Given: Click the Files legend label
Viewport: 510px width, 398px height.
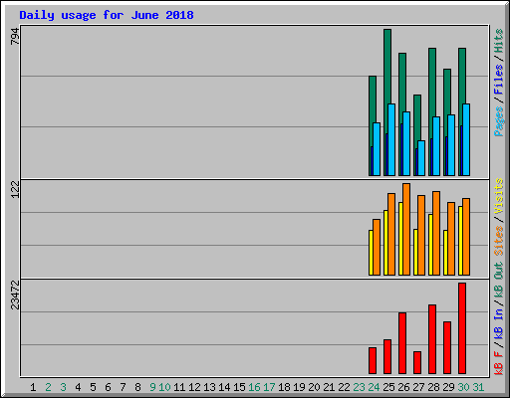Looking at the screenshot, I should pyautogui.click(x=498, y=79).
